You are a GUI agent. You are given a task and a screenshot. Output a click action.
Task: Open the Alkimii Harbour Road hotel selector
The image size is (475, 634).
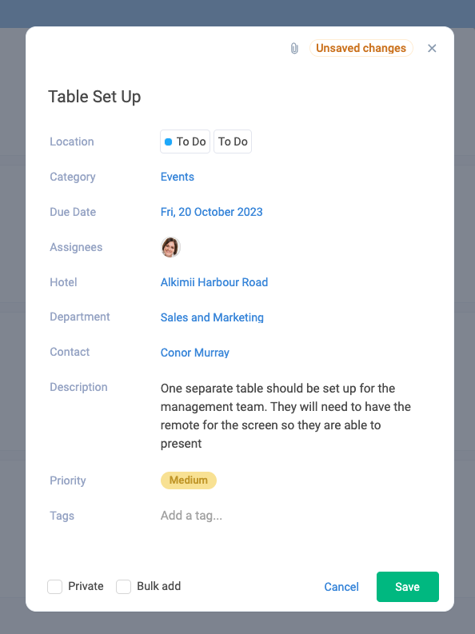click(x=214, y=282)
